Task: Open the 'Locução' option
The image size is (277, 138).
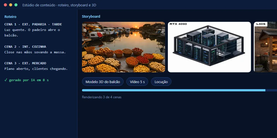Action: (x=161, y=82)
